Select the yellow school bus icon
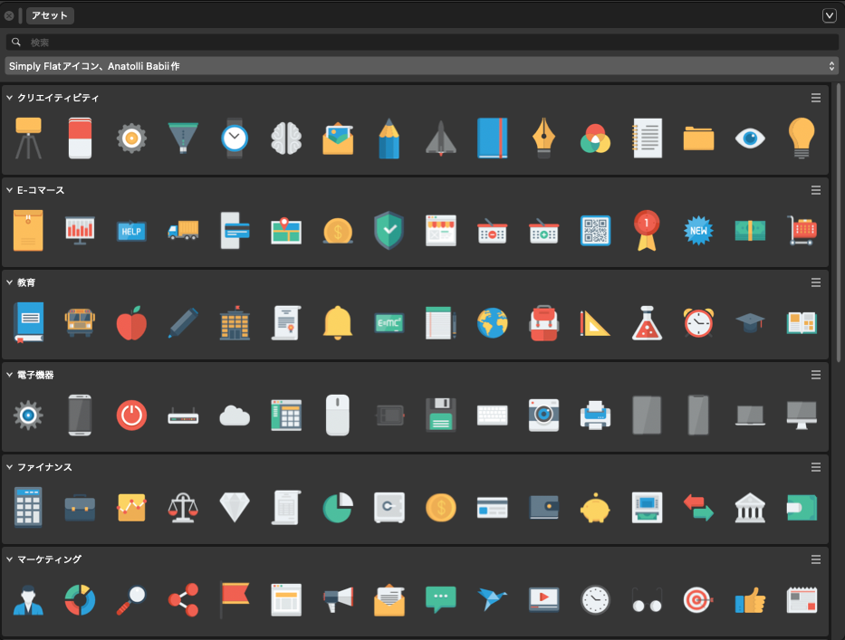Image resolution: width=845 pixels, height=640 pixels. [80, 323]
